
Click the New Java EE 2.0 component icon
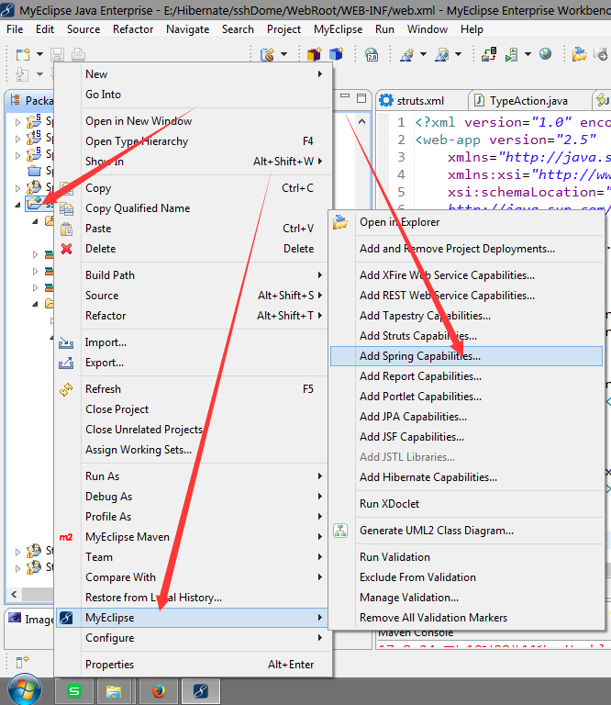coord(372,54)
